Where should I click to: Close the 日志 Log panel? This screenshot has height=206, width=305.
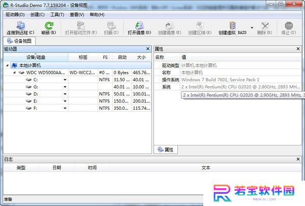click(x=298, y=159)
